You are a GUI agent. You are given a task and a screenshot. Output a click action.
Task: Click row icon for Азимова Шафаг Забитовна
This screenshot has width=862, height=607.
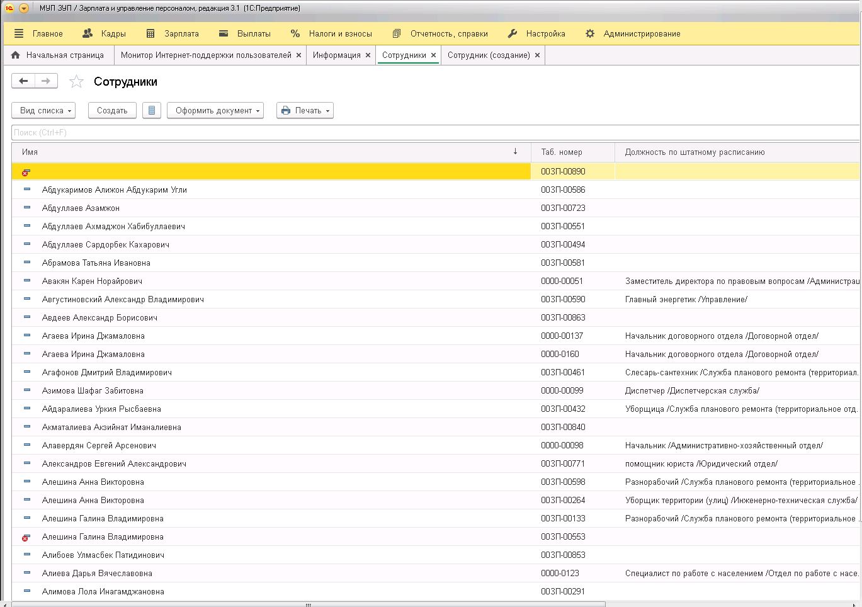pos(27,390)
